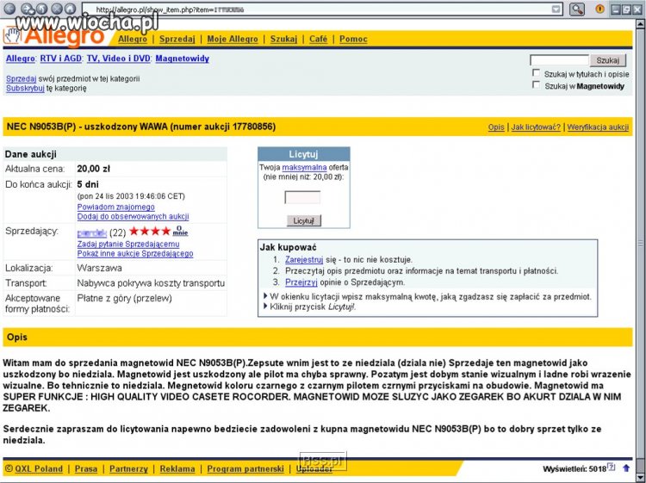
Task: Click the 'RTV i AGD' breadcrumb link
Action: tap(60, 59)
